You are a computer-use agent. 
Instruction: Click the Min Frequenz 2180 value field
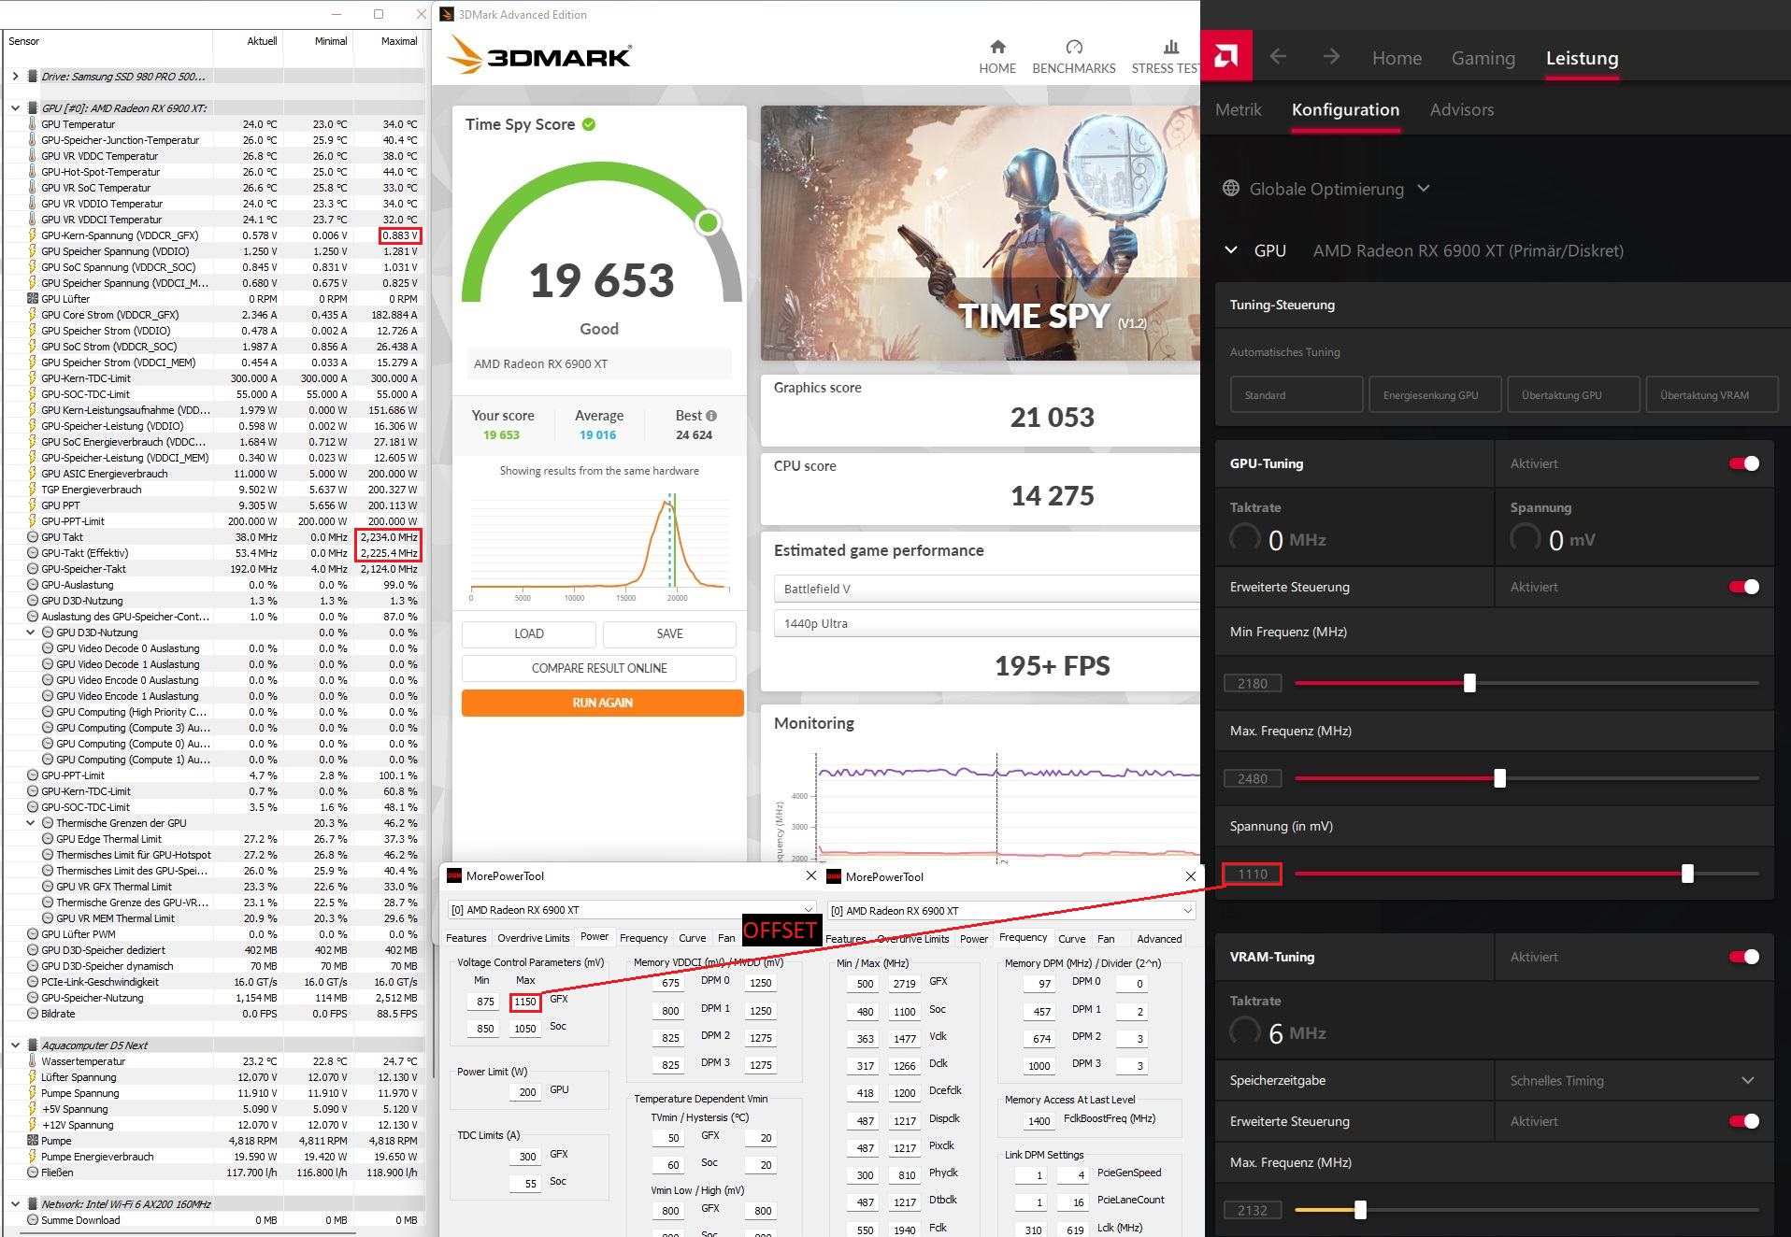(x=1253, y=683)
